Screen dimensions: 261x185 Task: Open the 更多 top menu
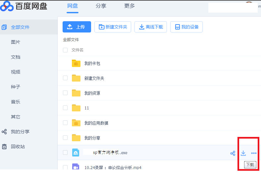(x=130, y=6)
